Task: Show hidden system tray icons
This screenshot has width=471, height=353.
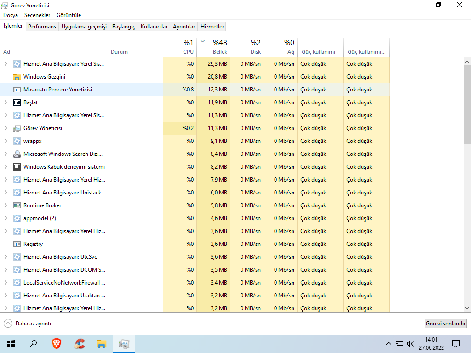Action: [388, 344]
